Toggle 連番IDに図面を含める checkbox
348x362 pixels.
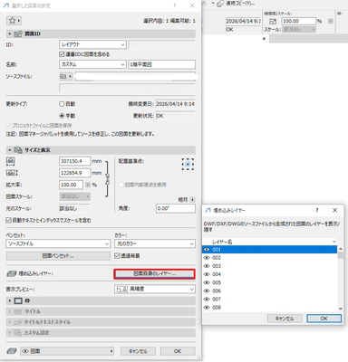point(62,54)
